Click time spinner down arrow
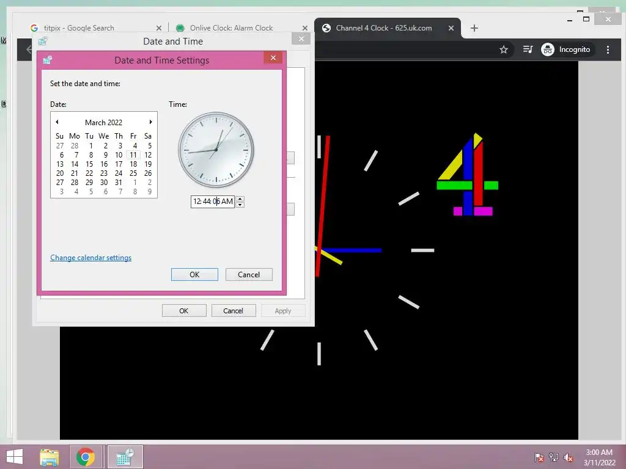 240,205
